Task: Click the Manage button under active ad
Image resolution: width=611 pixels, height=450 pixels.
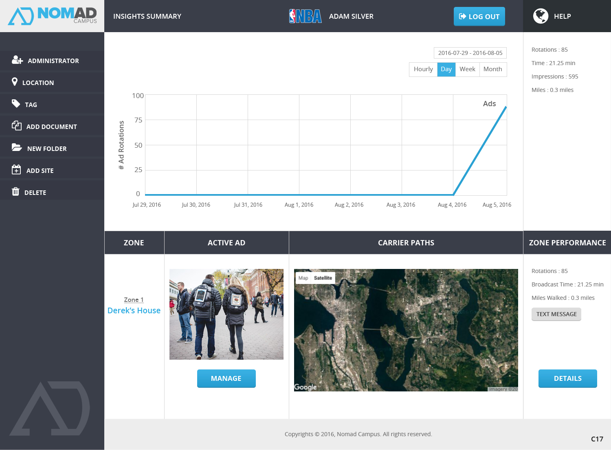Action: click(x=226, y=378)
